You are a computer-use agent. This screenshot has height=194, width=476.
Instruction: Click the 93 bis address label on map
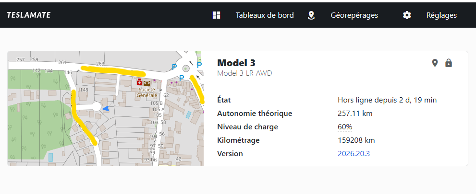click(x=151, y=160)
